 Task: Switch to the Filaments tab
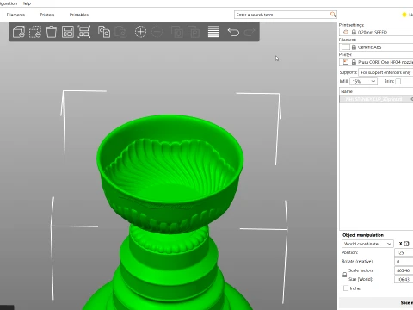coord(15,15)
